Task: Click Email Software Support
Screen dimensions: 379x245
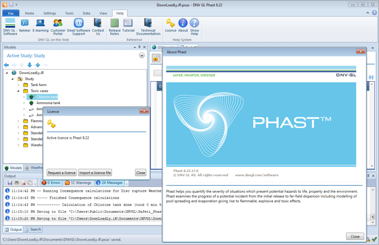Action: coord(78,27)
